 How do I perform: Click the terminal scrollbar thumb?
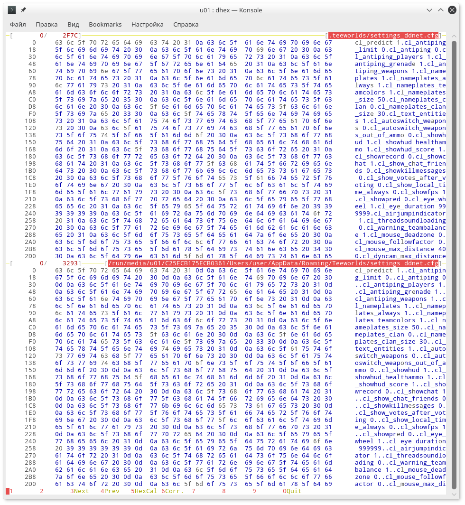pos(454,265)
